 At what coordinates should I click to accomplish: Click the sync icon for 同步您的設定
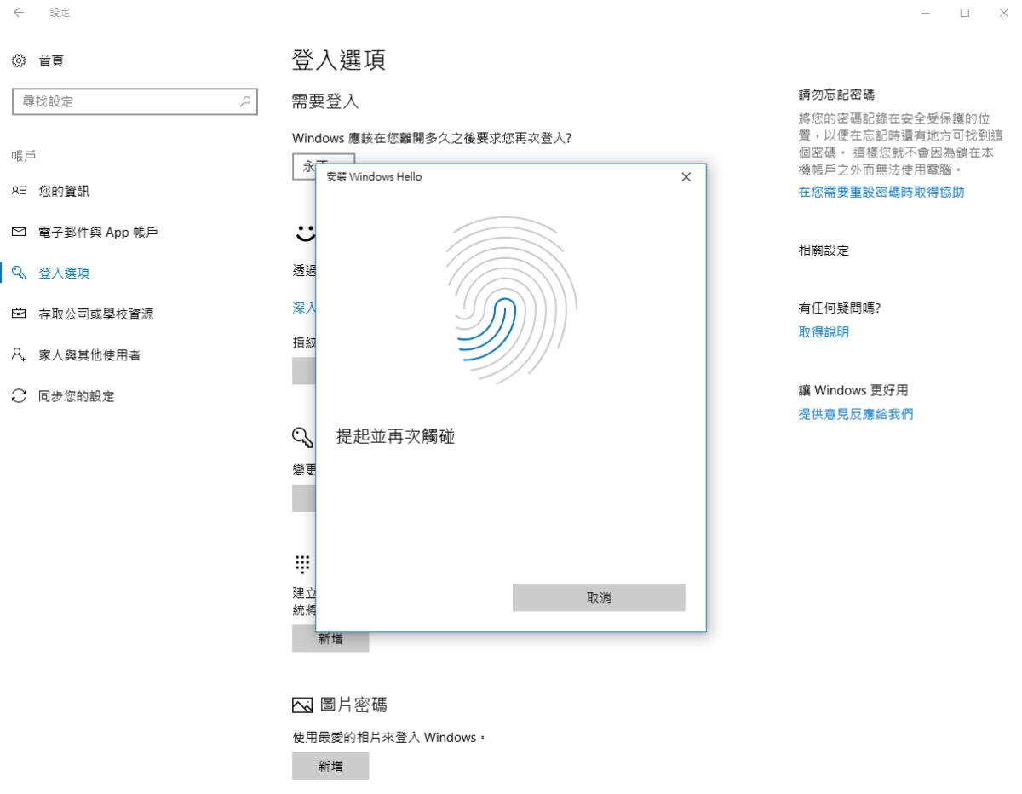[19, 396]
